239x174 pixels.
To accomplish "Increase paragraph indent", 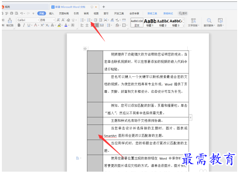I will point(101,20).
